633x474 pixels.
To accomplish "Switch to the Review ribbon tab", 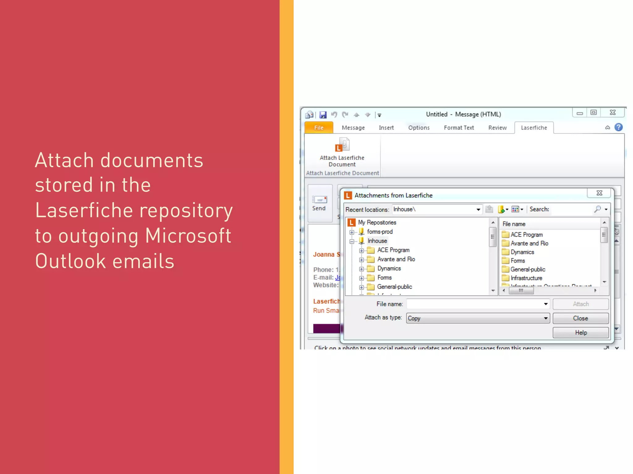I will pyautogui.click(x=497, y=128).
